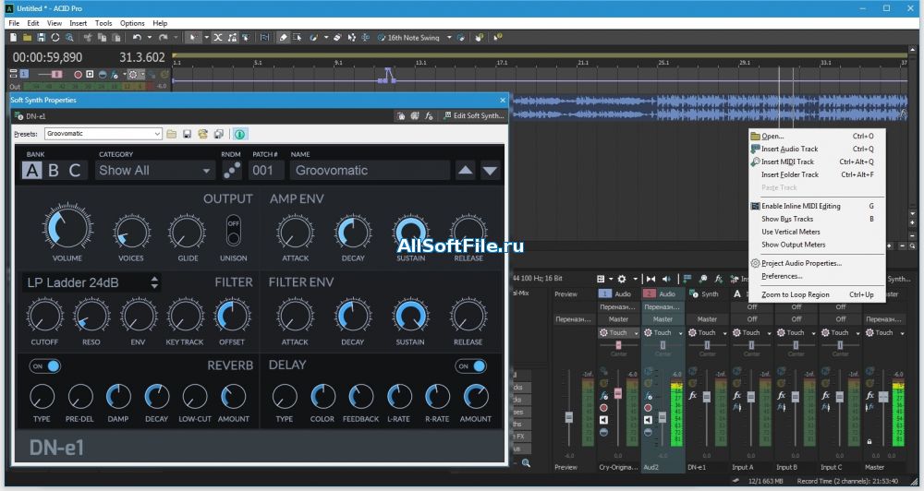The height and width of the screenshot is (491, 924).
Task: Adjust the VOLUME knob in OUTPUT section
Action: pyautogui.click(x=67, y=227)
